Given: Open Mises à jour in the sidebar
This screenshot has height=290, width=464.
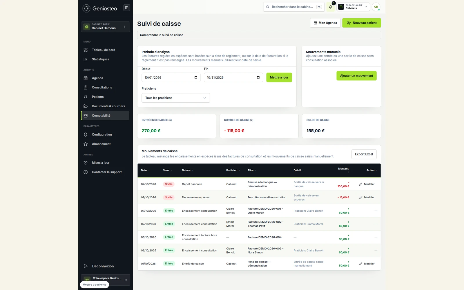Looking at the screenshot, I should (105, 163).
